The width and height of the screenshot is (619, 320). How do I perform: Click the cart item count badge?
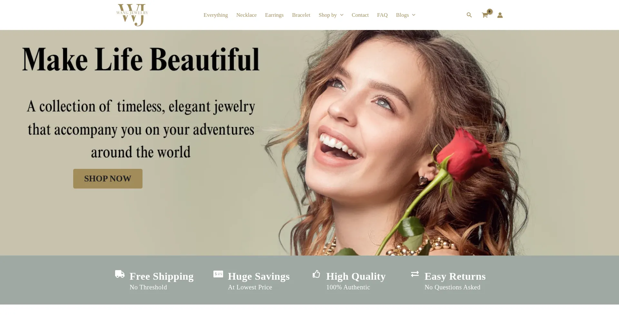(x=489, y=12)
